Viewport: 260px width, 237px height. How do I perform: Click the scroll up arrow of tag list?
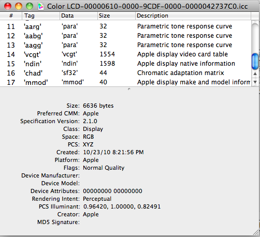(255, 73)
